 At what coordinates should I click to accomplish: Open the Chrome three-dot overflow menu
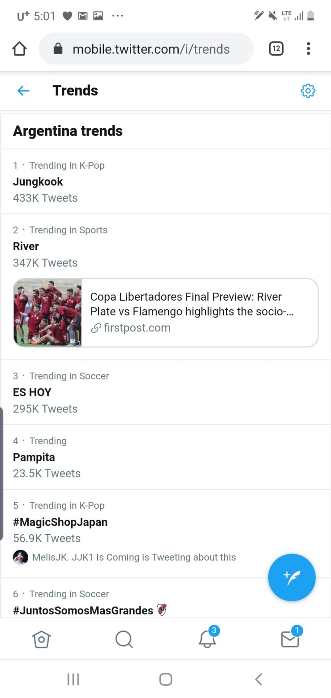308,49
